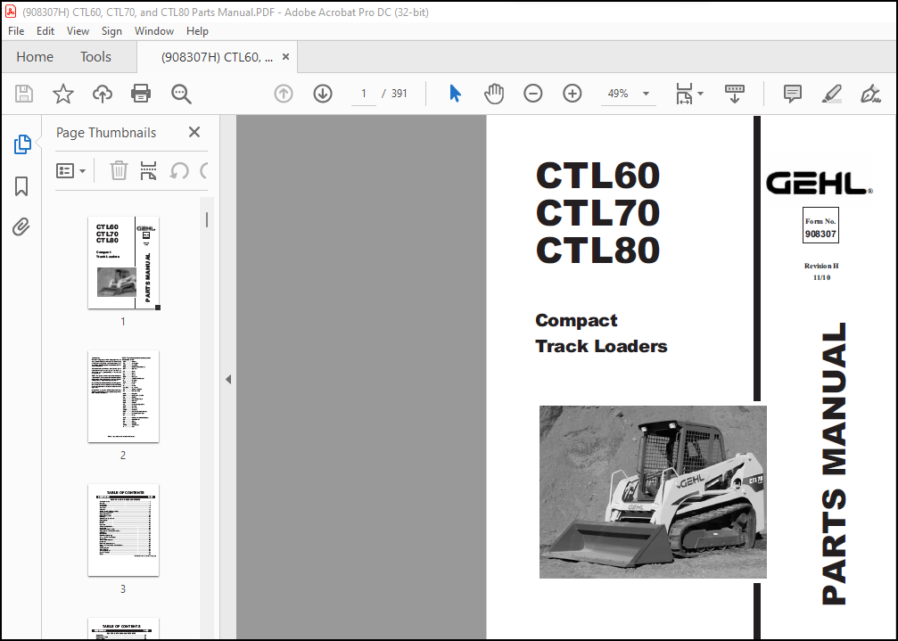Select the arrow selection tool
Screen dimensions: 898x641
(x=456, y=94)
